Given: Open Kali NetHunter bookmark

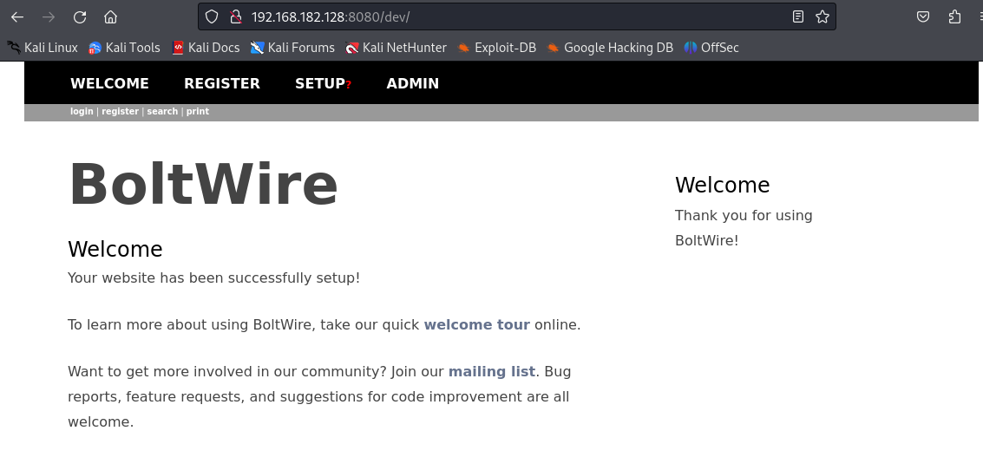Looking at the screenshot, I should [396, 48].
